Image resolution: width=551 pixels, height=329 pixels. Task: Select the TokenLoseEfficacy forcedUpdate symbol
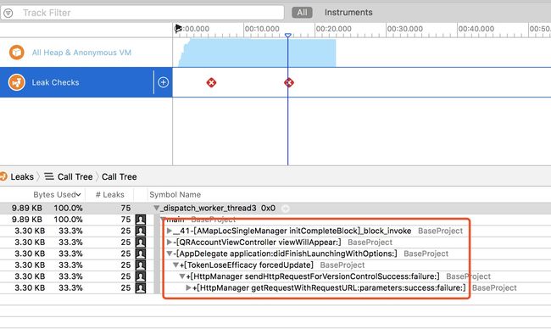point(247,265)
